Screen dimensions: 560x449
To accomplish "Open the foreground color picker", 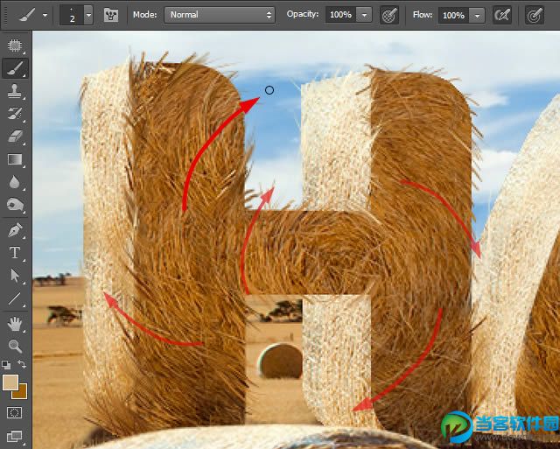I will (10, 382).
